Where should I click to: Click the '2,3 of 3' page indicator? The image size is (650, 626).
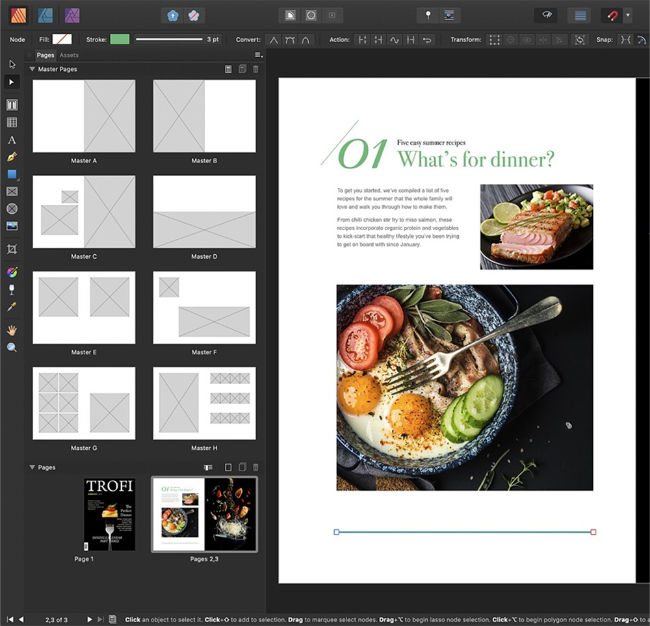57,619
